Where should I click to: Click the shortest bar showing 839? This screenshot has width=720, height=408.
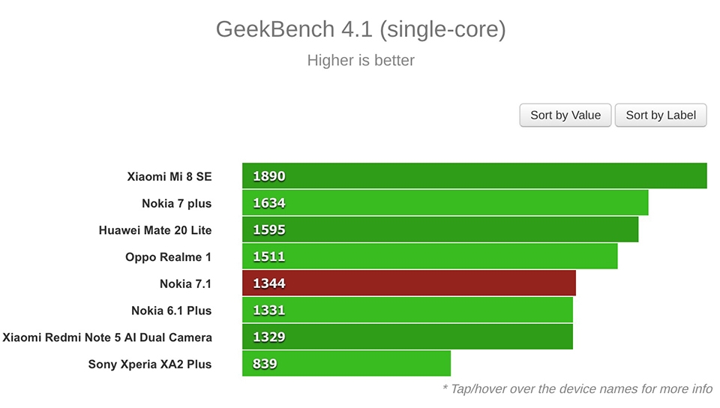[346, 364]
